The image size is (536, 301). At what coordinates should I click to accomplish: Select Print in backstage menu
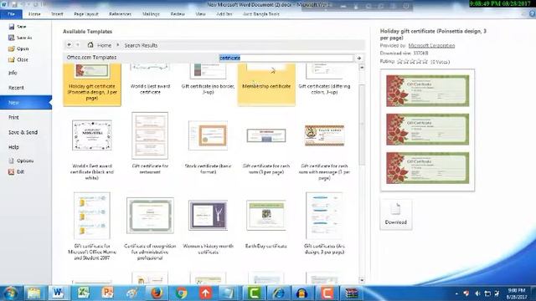click(13, 117)
